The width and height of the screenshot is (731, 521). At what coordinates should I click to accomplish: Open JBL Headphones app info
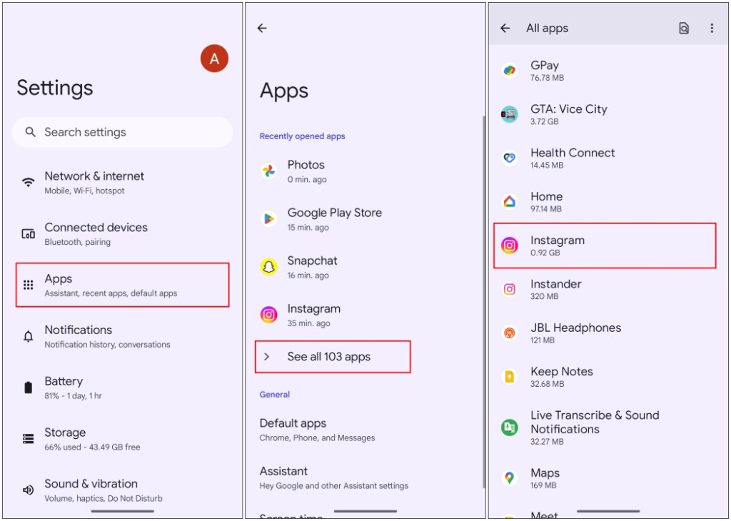(x=608, y=333)
